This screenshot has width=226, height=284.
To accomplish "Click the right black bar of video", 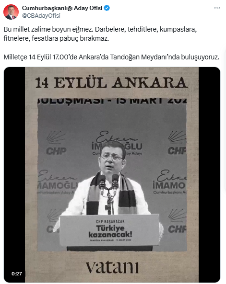I will pyautogui.click(x=209, y=175).
